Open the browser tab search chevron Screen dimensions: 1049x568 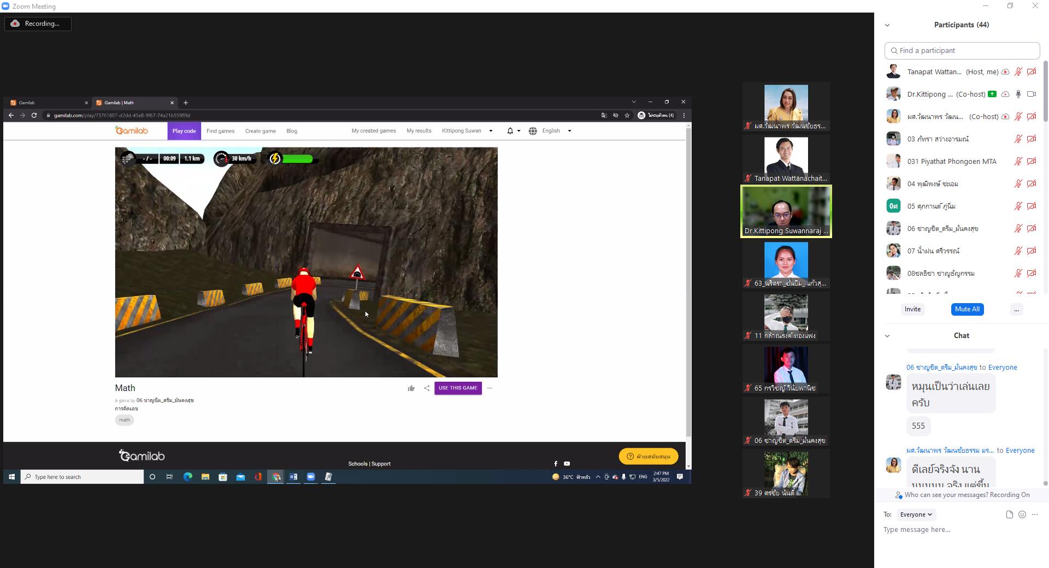pos(634,102)
